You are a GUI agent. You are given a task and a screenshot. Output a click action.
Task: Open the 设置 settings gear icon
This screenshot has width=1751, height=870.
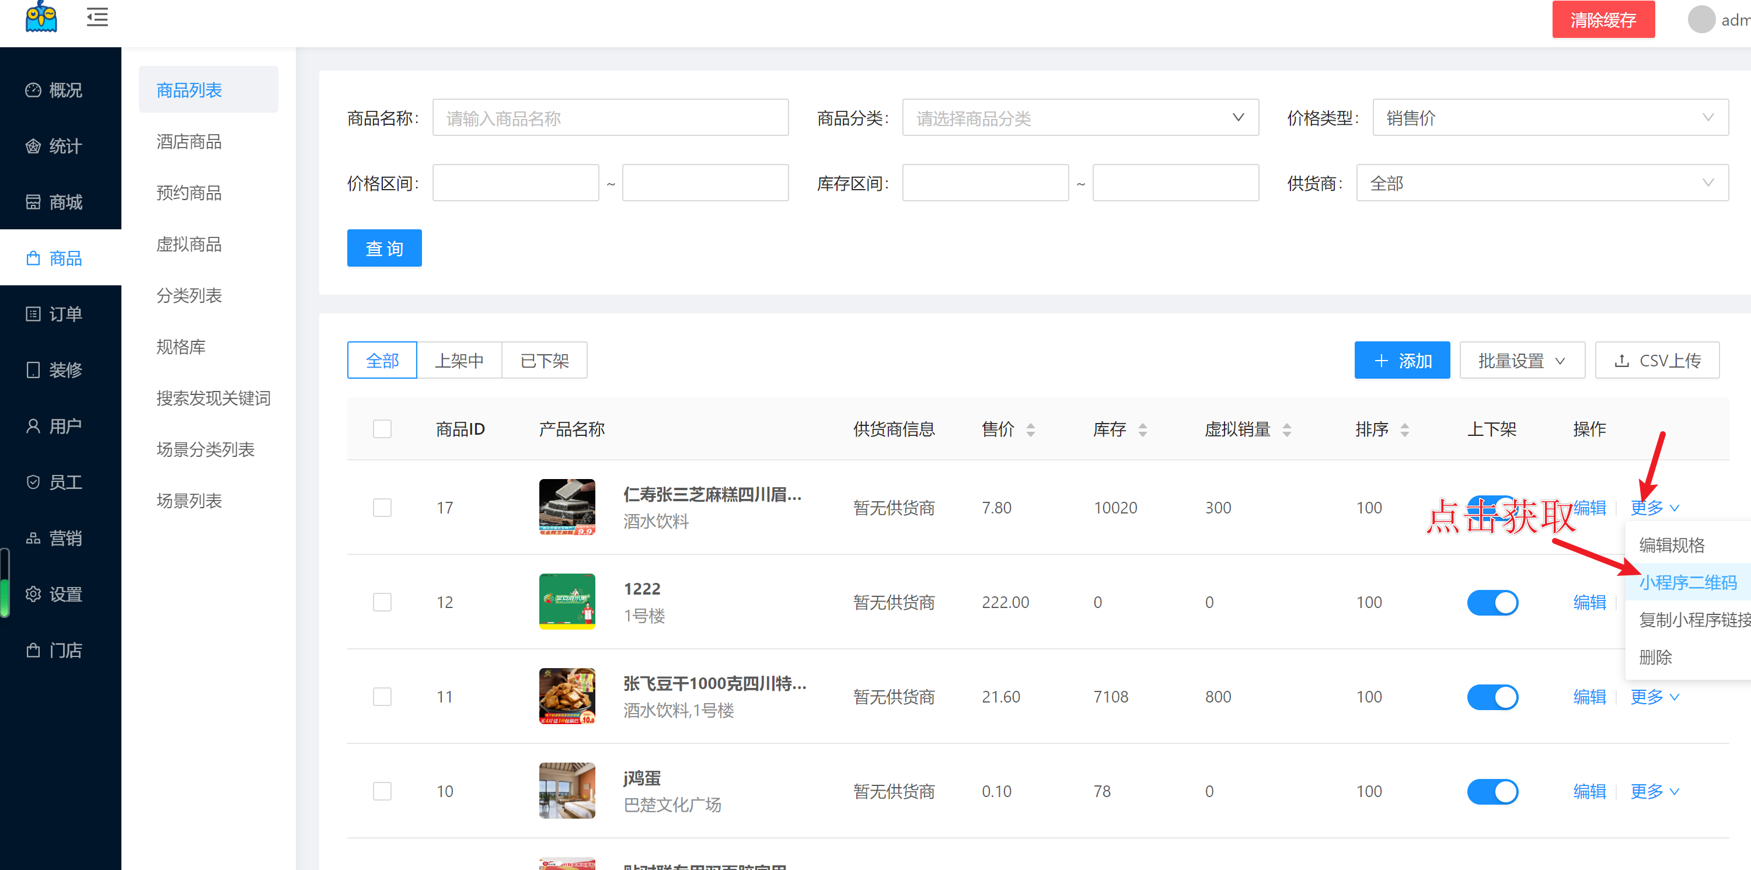33,594
